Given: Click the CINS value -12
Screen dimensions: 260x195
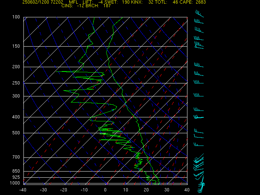Looking at the screenshot, I should [80, 6].
